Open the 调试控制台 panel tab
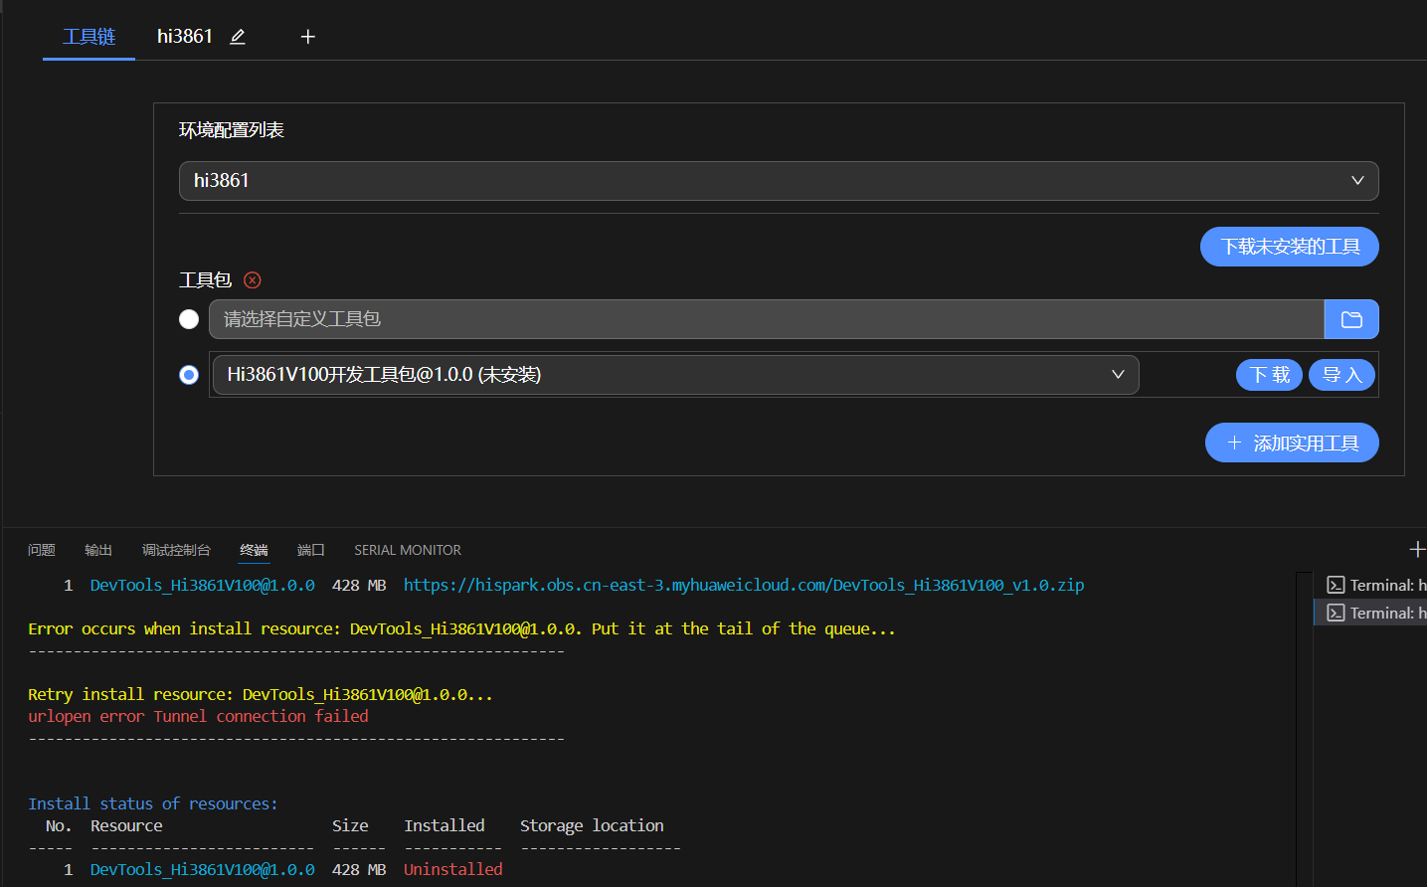 tap(176, 550)
